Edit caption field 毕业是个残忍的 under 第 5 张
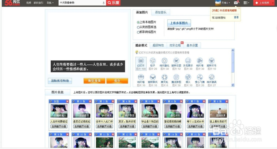The image size is (277, 149). (150, 122)
